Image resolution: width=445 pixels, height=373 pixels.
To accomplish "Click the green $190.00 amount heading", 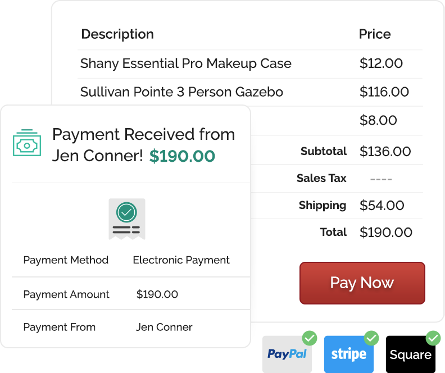I will coord(182,156).
